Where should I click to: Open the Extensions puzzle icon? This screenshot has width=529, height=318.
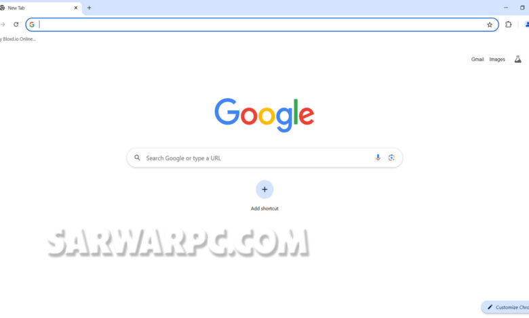point(508,24)
